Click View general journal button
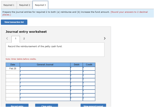 (x=93, y=105)
